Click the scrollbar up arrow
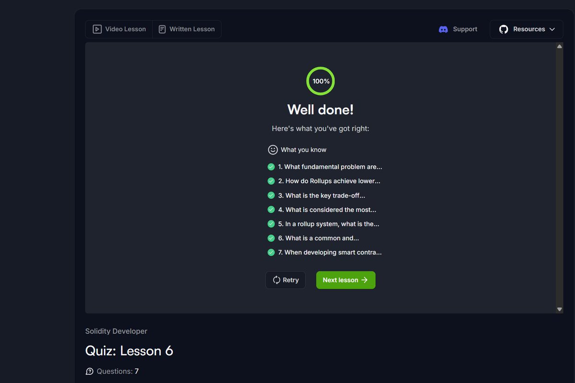The height and width of the screenshot is (383, 575). 559,46
